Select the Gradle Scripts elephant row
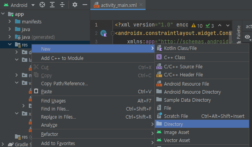Screen dimensions: 252x147 point(16,144)
